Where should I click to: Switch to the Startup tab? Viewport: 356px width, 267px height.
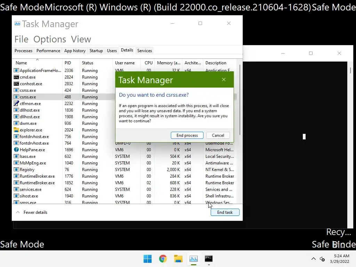pyautogui.click(x=96, y=51)
